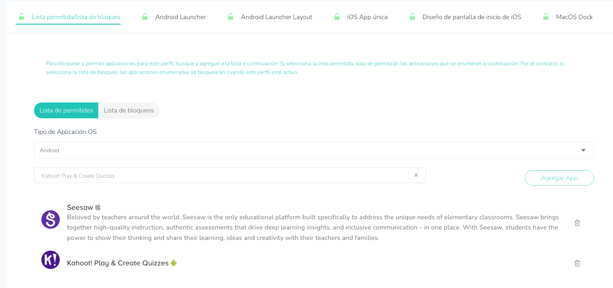Clear the app search field with X
This screenshot has width=613, height=288.
tap(416, 175)
